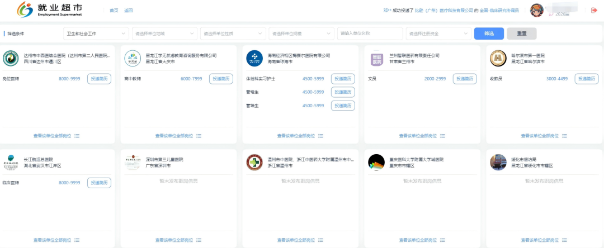This screenshot has width=604, height=248.
Task: Click the 兰州智联医药 purple logo
Action: click(376, 58)
